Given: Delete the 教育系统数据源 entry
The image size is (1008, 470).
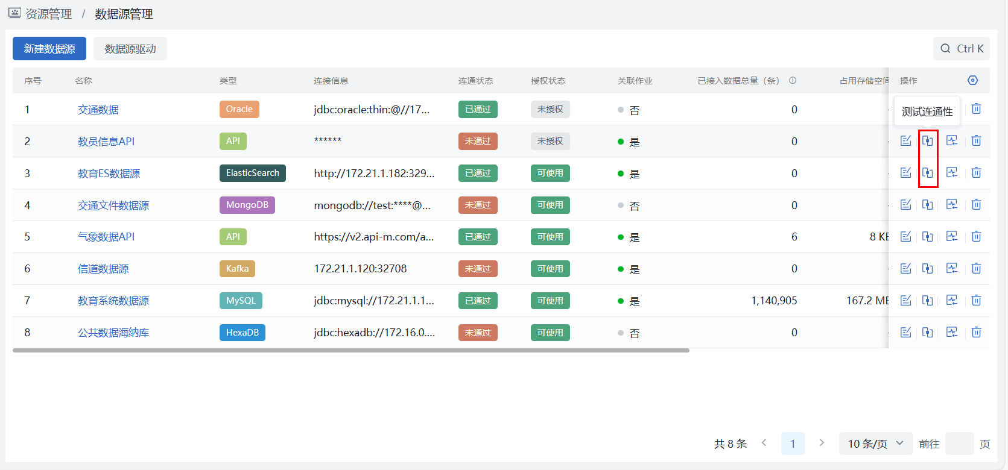Looking at the screenshot, I should pyautogui.click(x=976, y=301).
